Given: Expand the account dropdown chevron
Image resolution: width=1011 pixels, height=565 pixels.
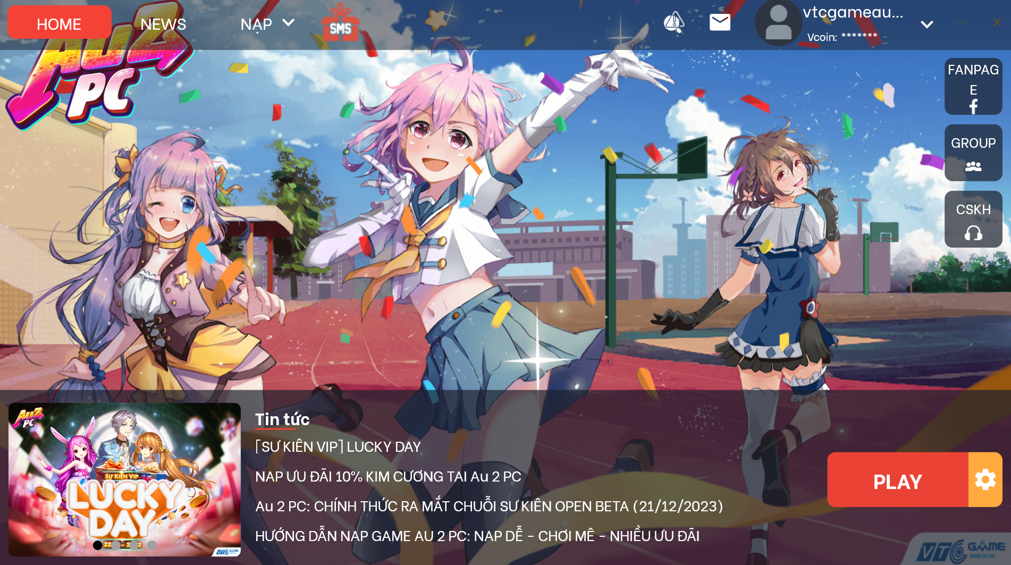Looking at the screenshot, I should [x=927, y=24].
